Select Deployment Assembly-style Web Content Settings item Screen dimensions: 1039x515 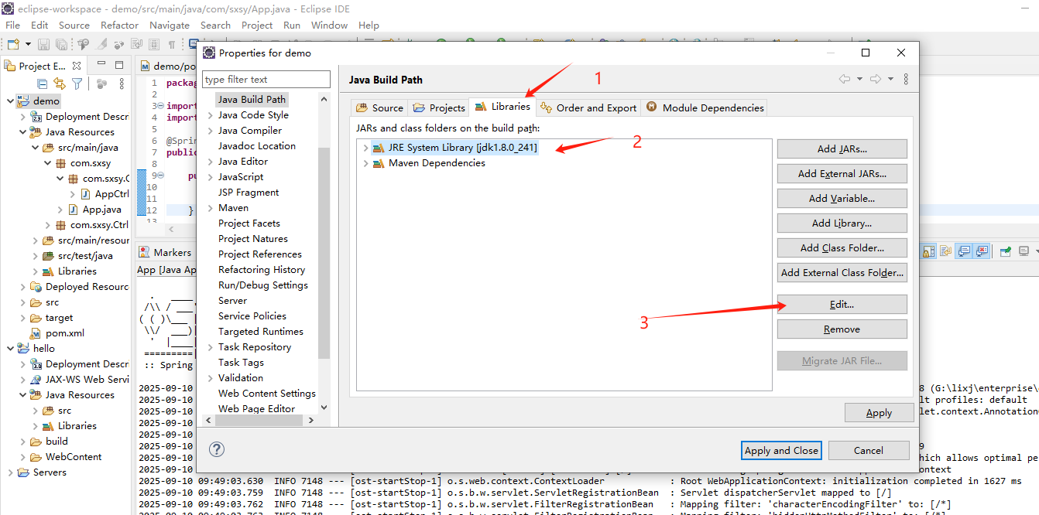click(x=267, y=393)
